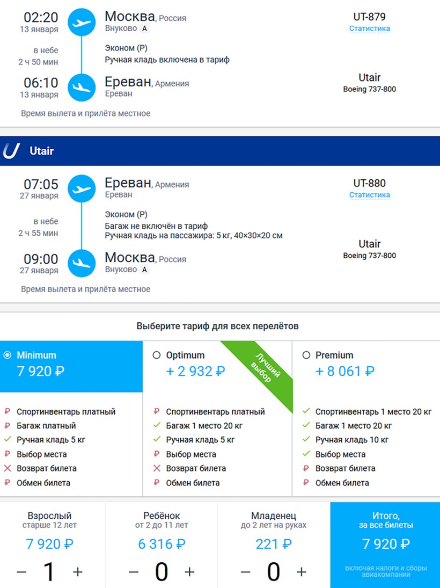Viewport: 440px width, 588px height.
Task: Click child count value 0
Action: pyautogui.click(x=162, y=572)
